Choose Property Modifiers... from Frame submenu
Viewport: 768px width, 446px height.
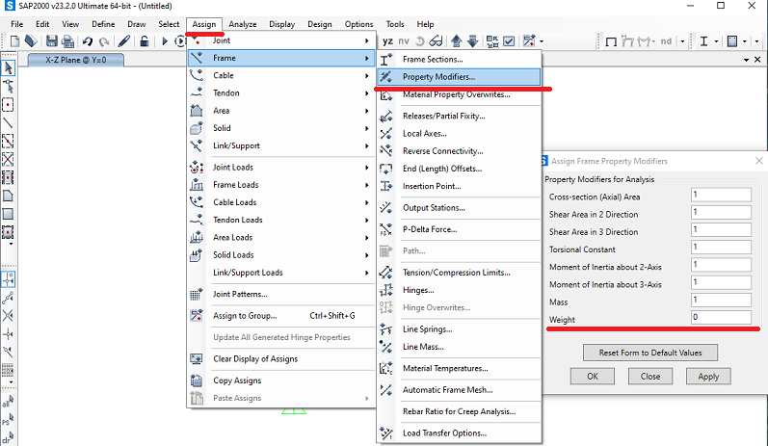point(438,76)
